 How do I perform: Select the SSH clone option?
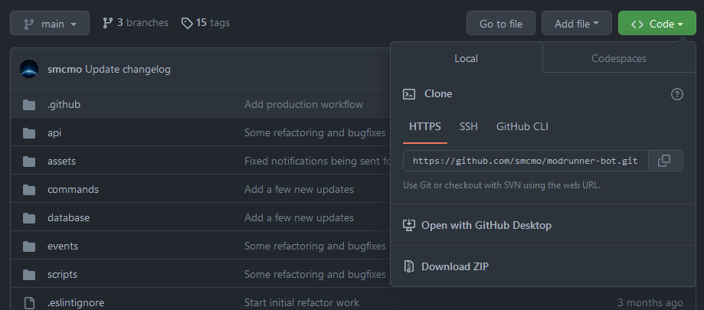468,126
